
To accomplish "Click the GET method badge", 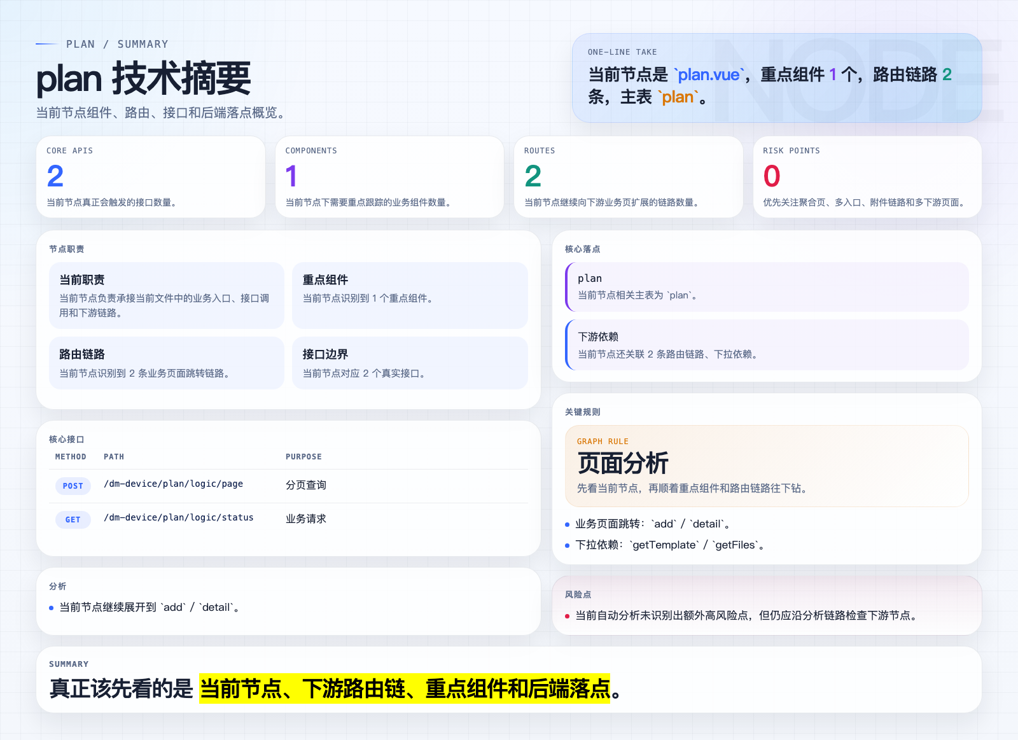I will click(x=73, y=520).
